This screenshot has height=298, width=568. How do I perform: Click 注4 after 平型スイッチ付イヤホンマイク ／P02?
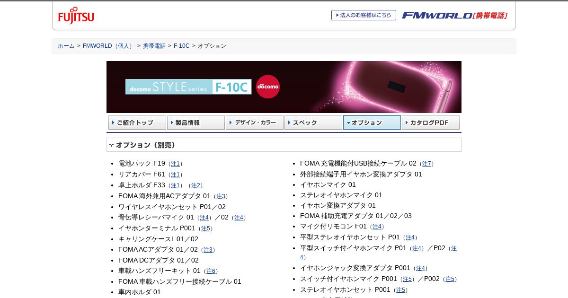[453, 248]
